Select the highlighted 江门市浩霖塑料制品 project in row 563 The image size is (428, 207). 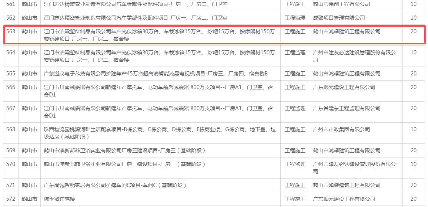point(159,35)
